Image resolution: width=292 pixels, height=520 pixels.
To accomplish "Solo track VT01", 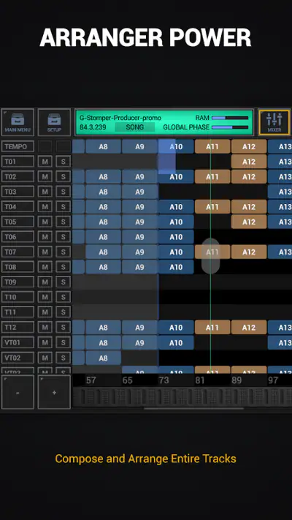I will click(x=64, y=342).
